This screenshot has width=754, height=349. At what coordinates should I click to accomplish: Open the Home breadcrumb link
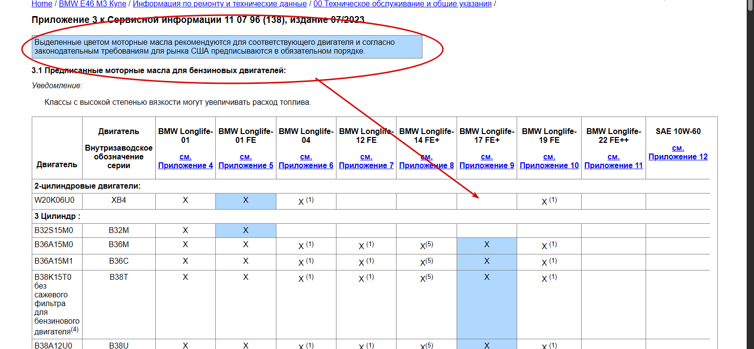[42, 4]
